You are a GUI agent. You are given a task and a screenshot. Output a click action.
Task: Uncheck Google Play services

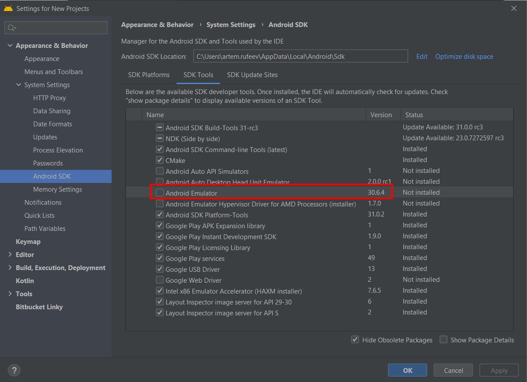click(x=160, y=258)
